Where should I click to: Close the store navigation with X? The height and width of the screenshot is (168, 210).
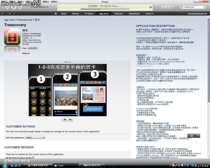point(2,13)
